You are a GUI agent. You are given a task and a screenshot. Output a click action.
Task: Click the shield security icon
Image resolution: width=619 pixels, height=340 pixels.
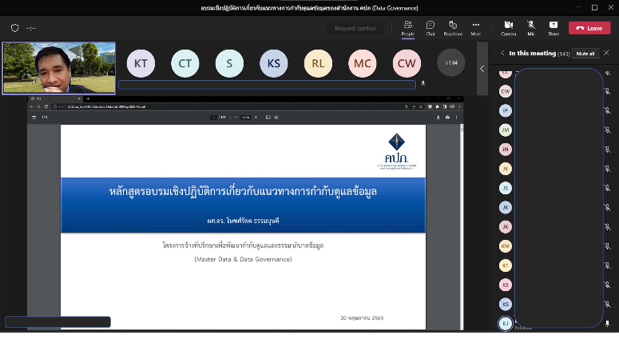coord(15,28)
